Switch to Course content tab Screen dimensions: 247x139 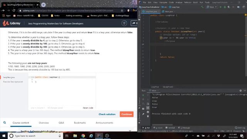click(x=21, y=123)
